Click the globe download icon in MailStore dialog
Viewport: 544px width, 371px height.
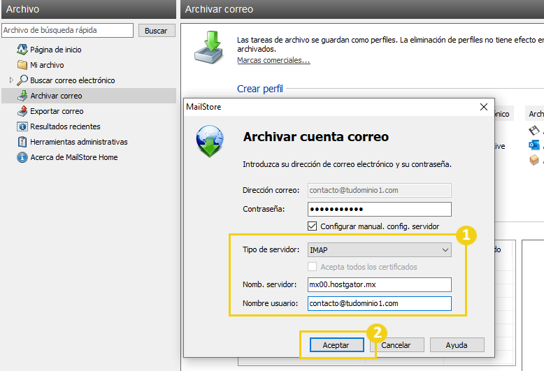coord(210,141)
